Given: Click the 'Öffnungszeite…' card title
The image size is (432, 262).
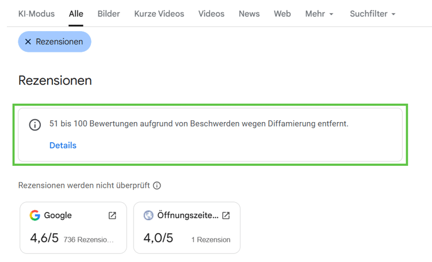Looking at the screenshot, I should 188,215.
